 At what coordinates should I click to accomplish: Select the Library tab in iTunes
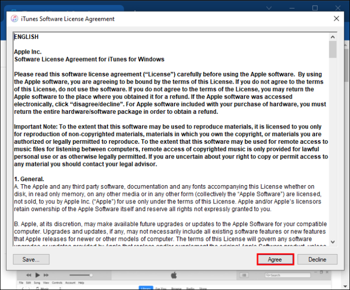coord(146,288)
